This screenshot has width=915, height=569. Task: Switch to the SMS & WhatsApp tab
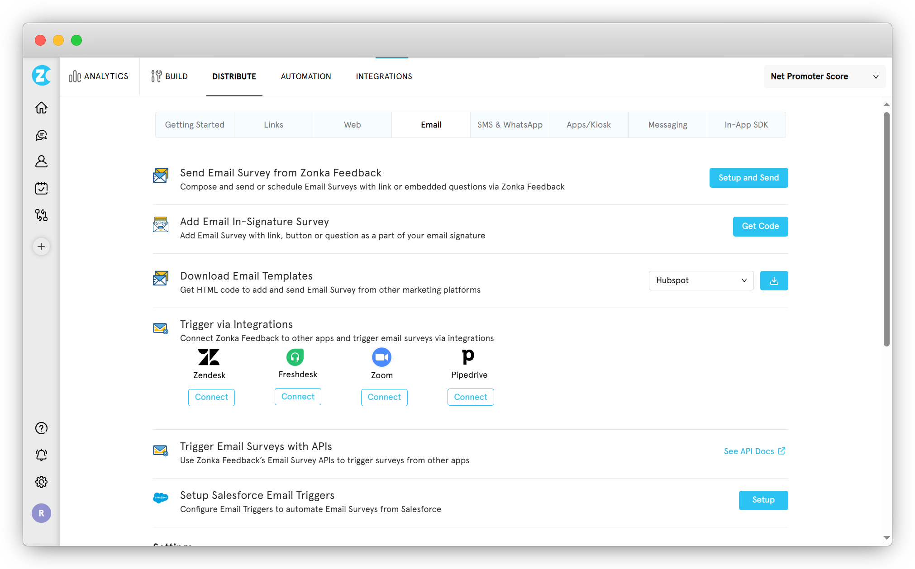510,124
